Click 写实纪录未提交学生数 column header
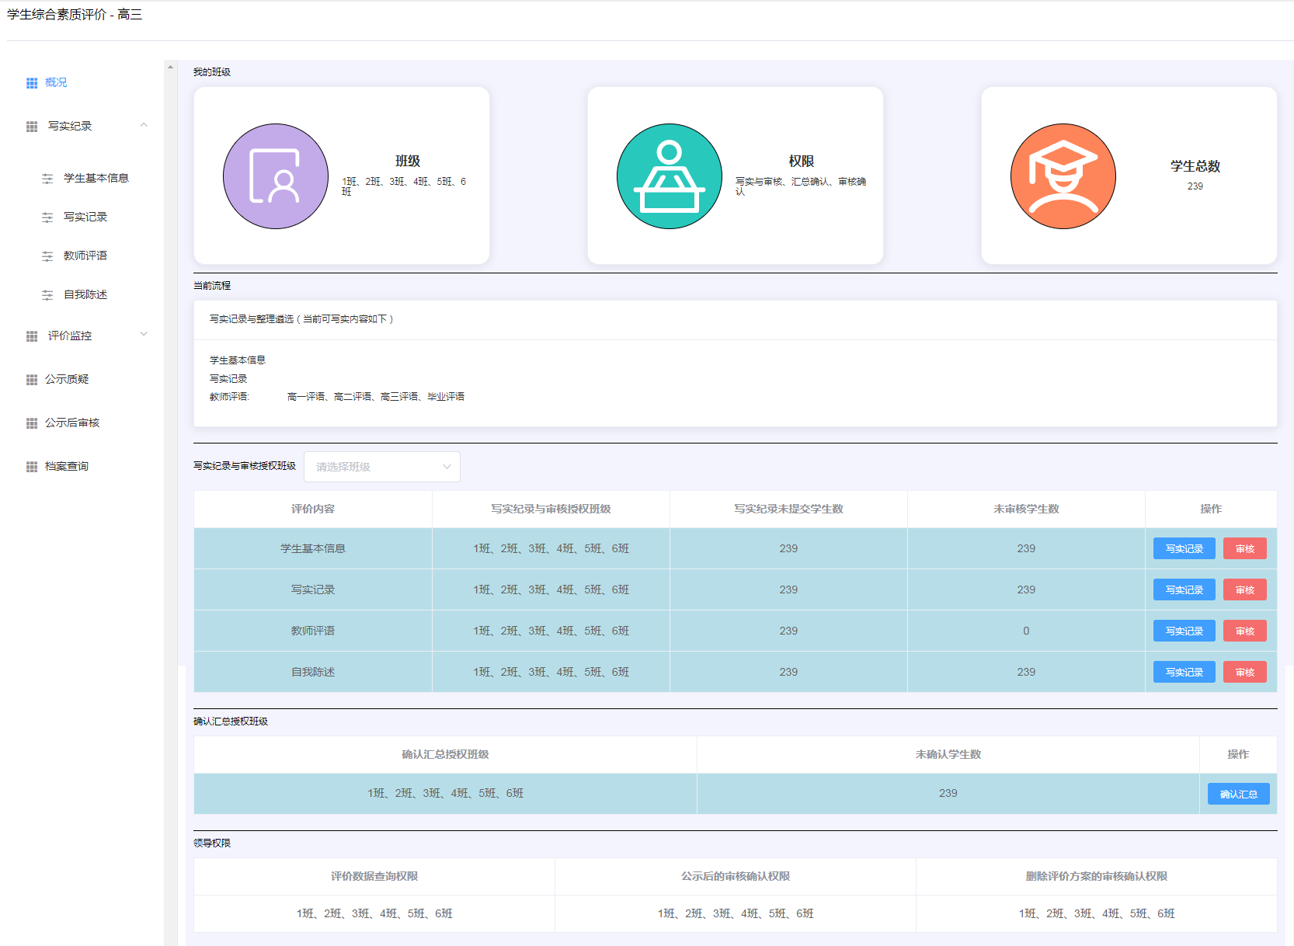The height and width of the screenshot is (946, 1294). click(788, 509)
